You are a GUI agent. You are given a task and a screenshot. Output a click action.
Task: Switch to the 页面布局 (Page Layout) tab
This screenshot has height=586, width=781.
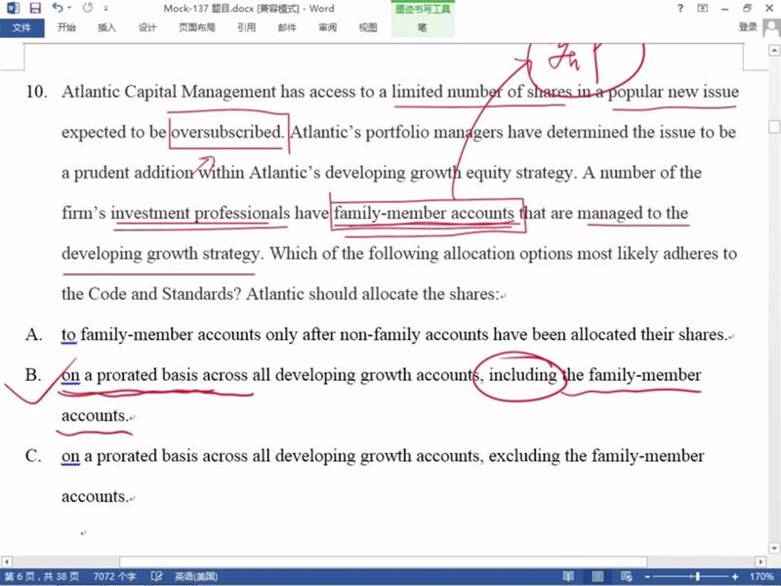point(197,27)
